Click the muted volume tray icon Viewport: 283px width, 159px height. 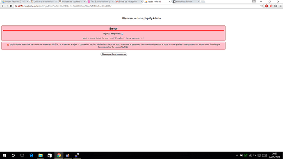point(254,155)
